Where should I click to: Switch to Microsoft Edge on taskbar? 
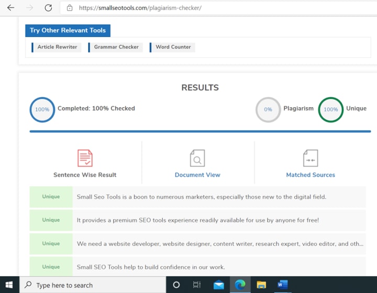click(240, 285)
